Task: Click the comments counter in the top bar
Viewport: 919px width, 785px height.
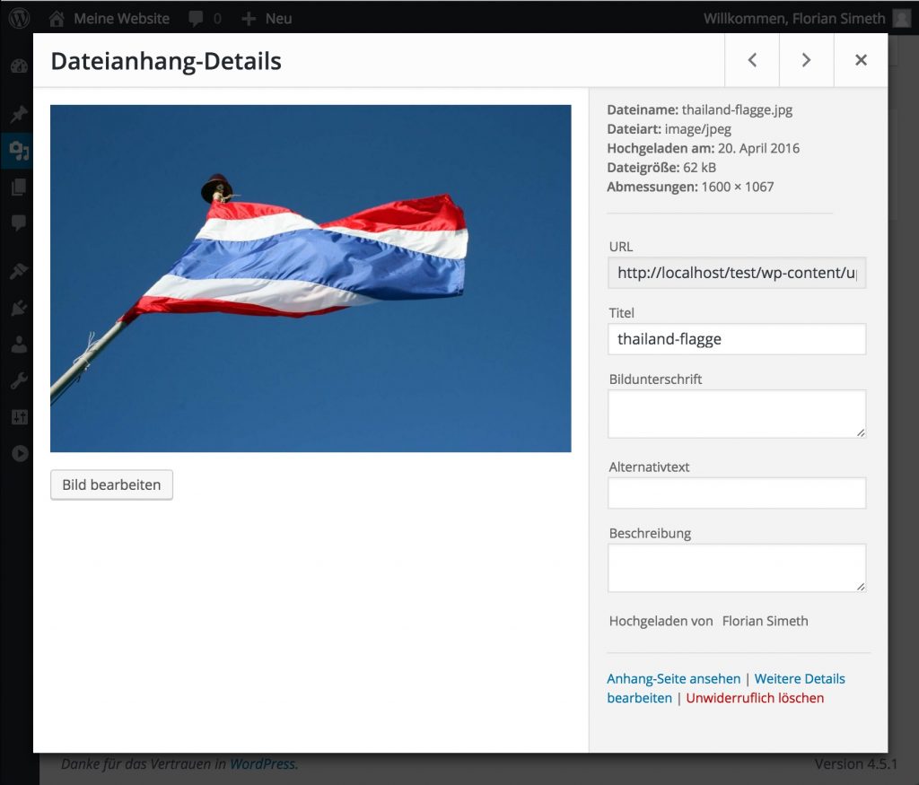Action: (x=205, y=18)
